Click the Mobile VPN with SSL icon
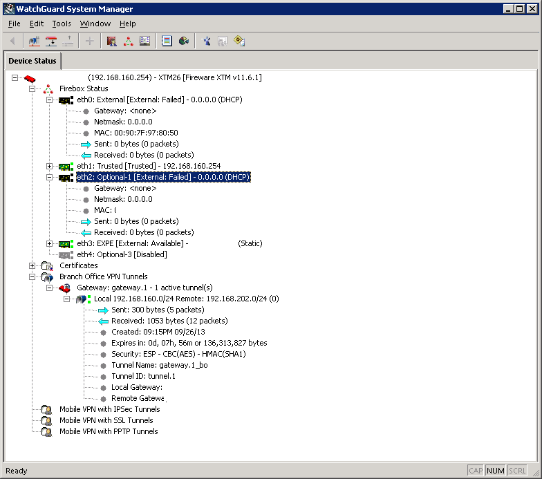Screen dimensions: 542x479 47,421
